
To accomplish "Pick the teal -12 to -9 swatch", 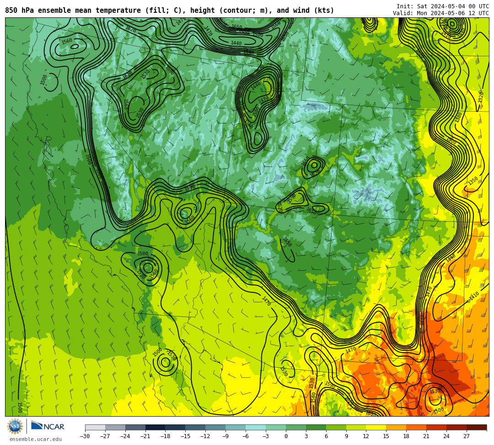I will point(216,427).
